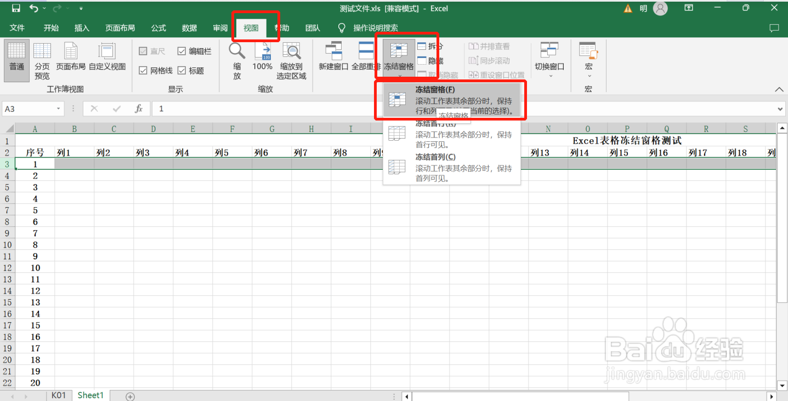Open the 文件 File tab
The width and height of the screenshot is (788, 401).
17,28
